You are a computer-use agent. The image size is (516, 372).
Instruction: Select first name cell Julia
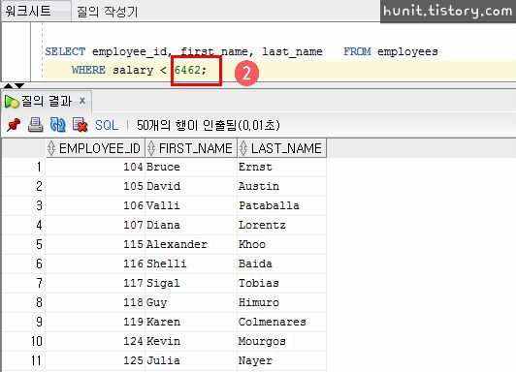[191, 360]
